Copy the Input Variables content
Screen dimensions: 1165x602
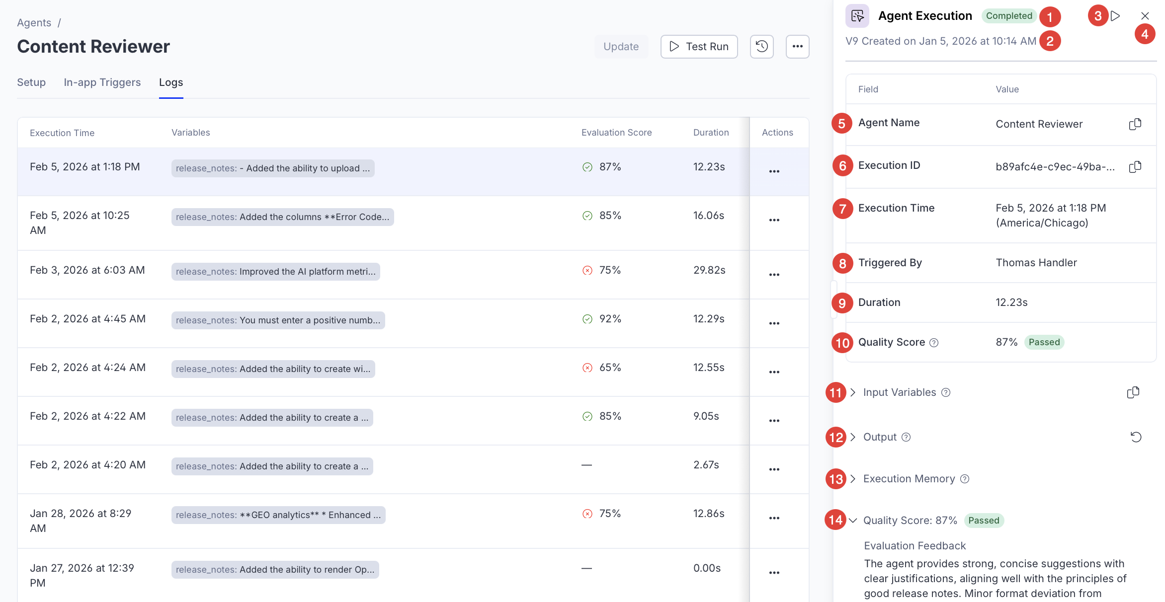pos(1133,393)
